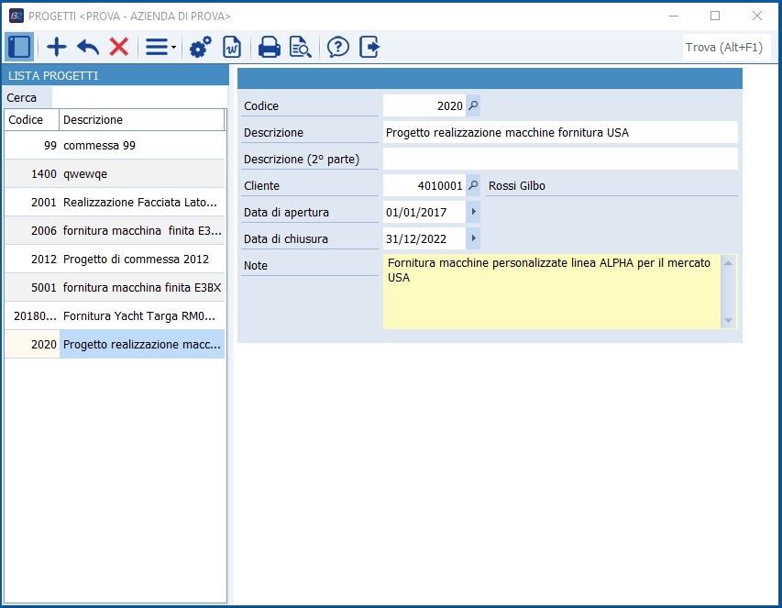Viewport: 782px width, 608px height.
Task: Click the gears settings icon
Action: pyautogui.click(x=200, y=47)
